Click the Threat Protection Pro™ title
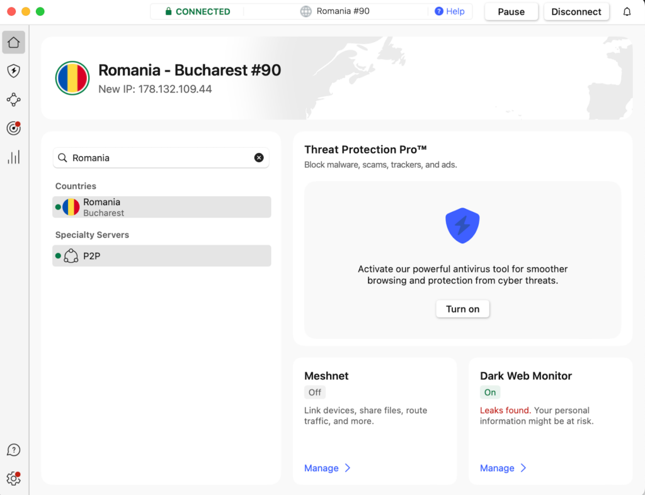This screenshot has width=645, height=495. (365, 150)
